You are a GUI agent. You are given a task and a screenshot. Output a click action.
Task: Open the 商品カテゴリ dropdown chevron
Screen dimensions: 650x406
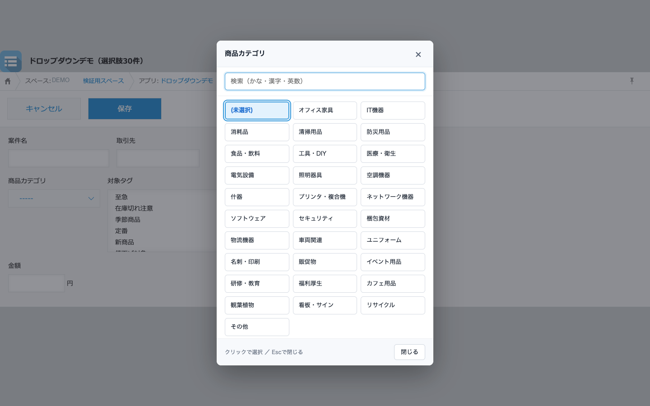91,198
